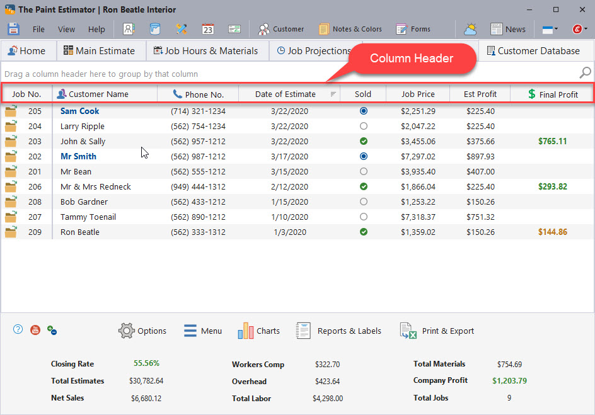This screenshot has width=595, height=415.
Task: Open the account avatar dropdown top right
Action: pos(577,28)
